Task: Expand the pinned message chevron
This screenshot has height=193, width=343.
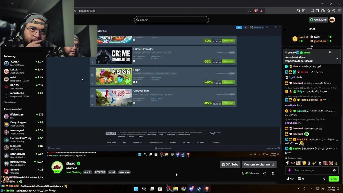Action: pos(337,58)
